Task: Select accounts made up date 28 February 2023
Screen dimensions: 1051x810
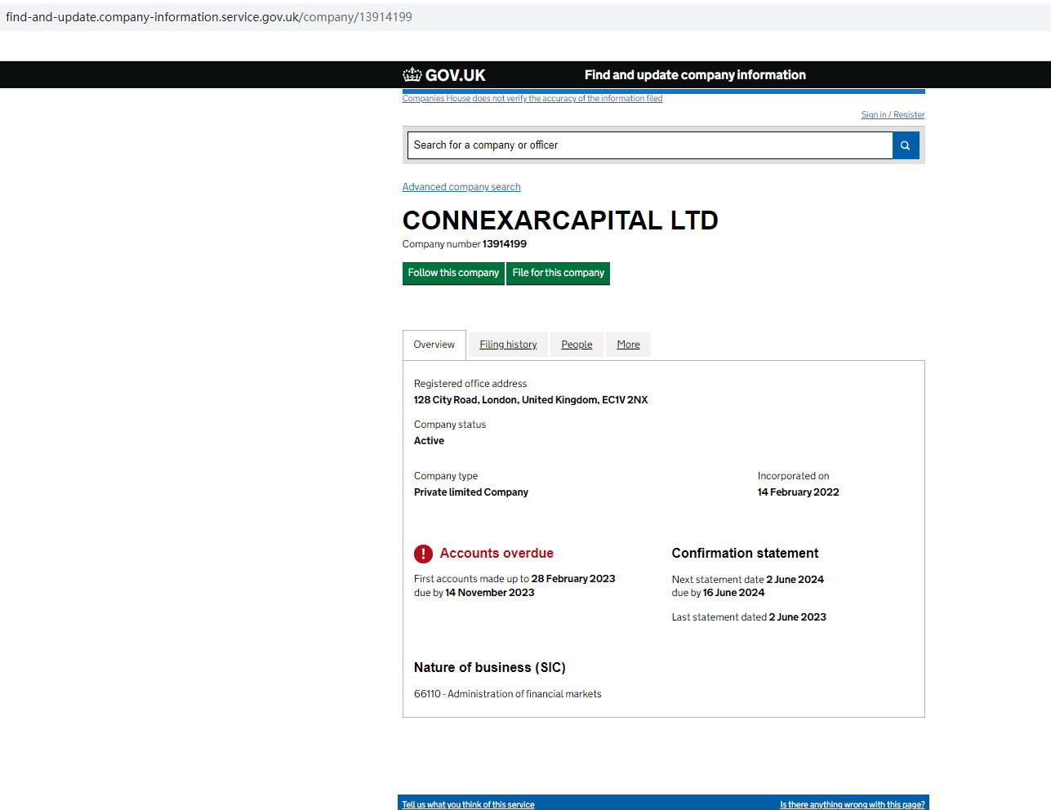Action: 573,579
